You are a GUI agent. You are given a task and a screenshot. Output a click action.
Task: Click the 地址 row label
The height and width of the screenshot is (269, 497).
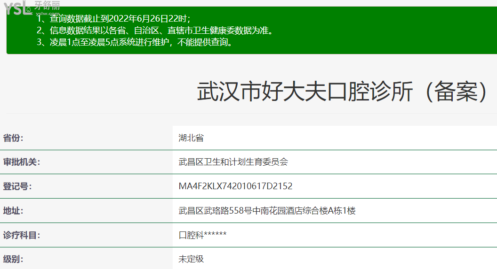[13, 211]
